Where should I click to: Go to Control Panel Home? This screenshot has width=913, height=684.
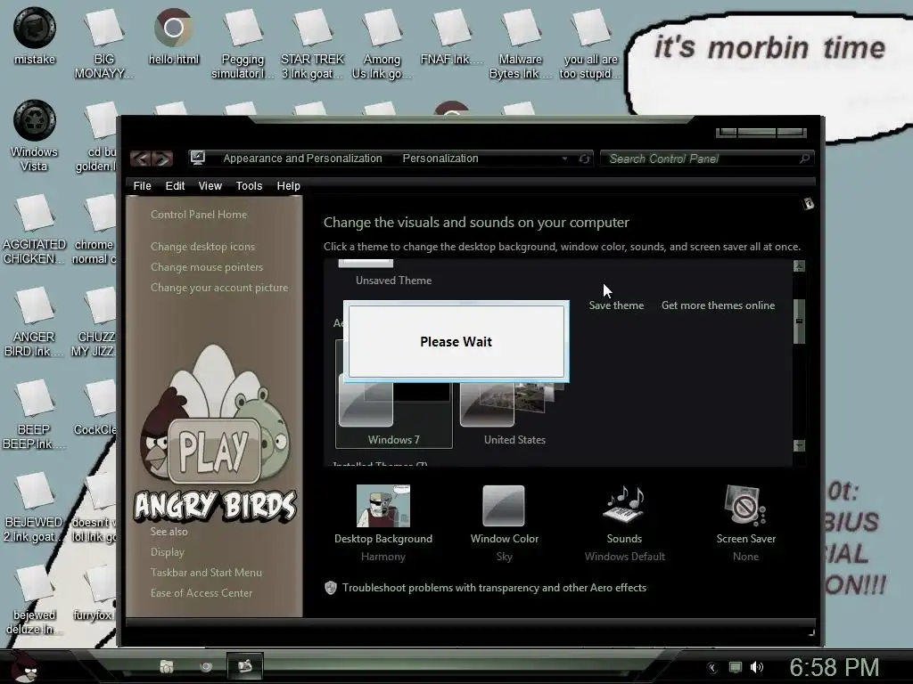[x=199, y=214]
